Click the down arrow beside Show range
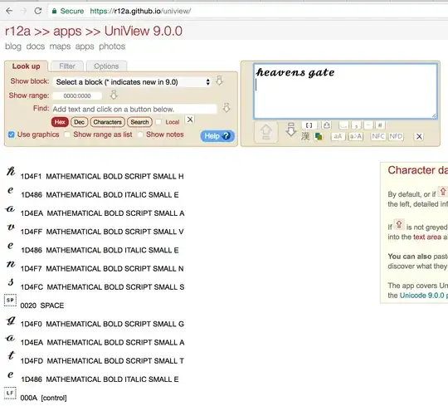This screenshot has width=448, height=406. click(114, 95)
